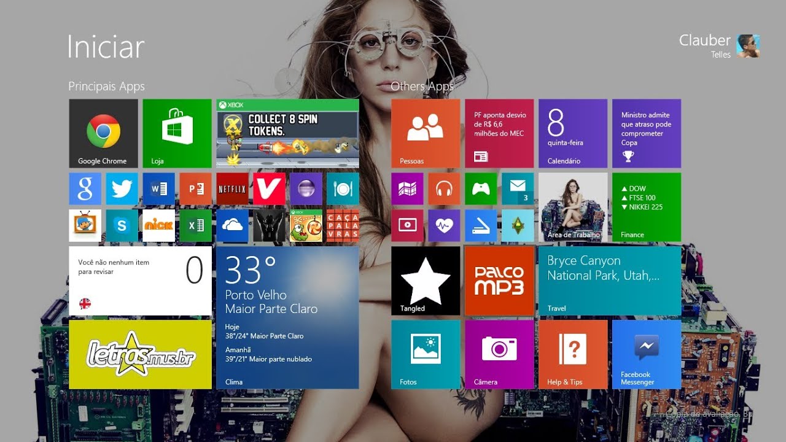The height and width of the screenshot is (442, 786).
Task: Open the Eclipse purple sphere tile
Action: 306,189
